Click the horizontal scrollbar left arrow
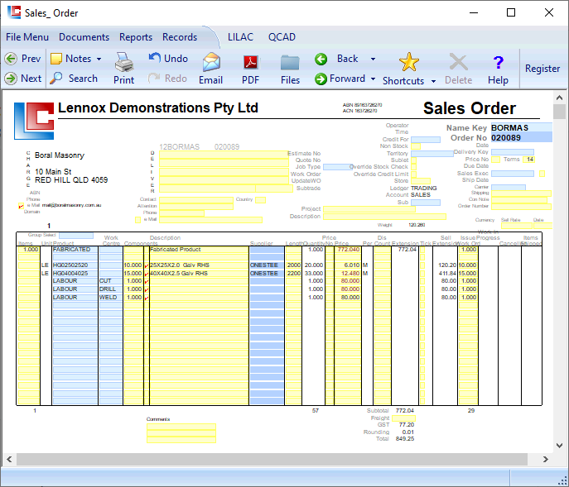This screenshot has height=487, width=569. pos(9,460)
